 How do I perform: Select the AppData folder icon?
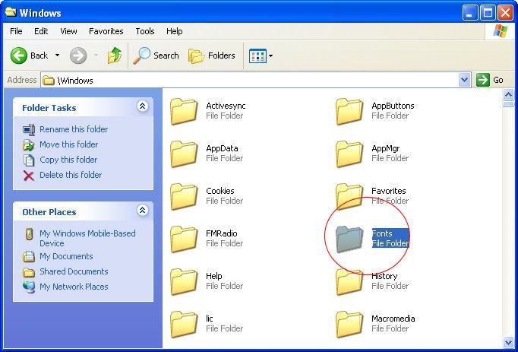(x=184, y=154)
